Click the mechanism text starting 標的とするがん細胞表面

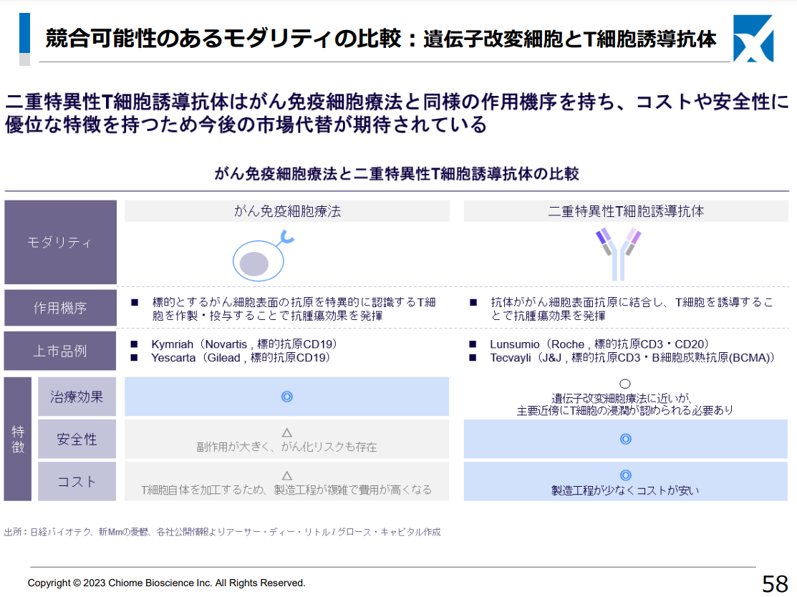tap(294, 309)
